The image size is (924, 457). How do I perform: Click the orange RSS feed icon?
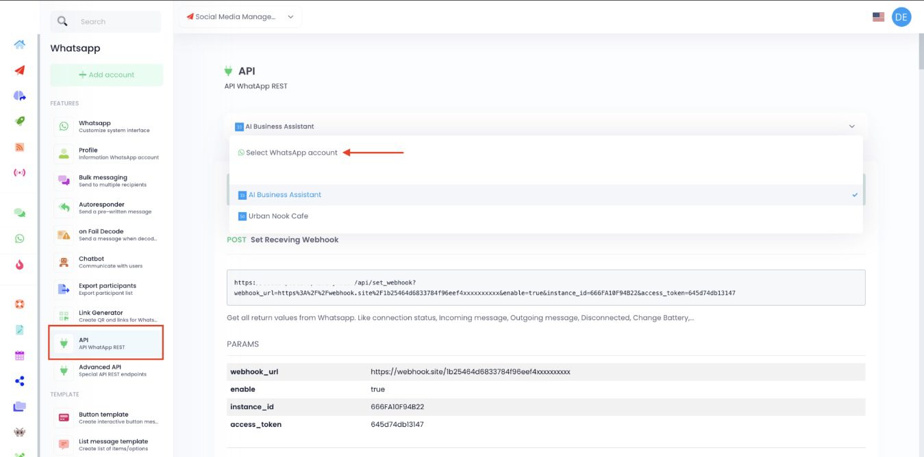[19, 147]
